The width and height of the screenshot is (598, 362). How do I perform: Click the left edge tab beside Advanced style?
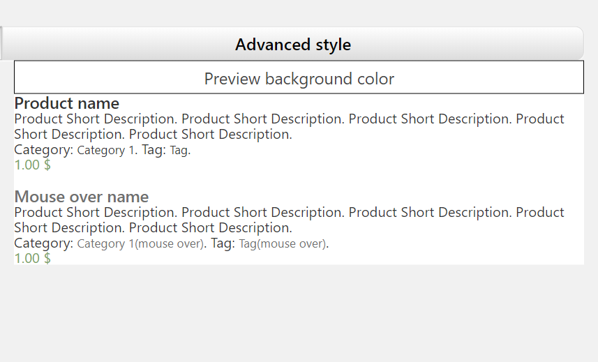pos(1,43)
